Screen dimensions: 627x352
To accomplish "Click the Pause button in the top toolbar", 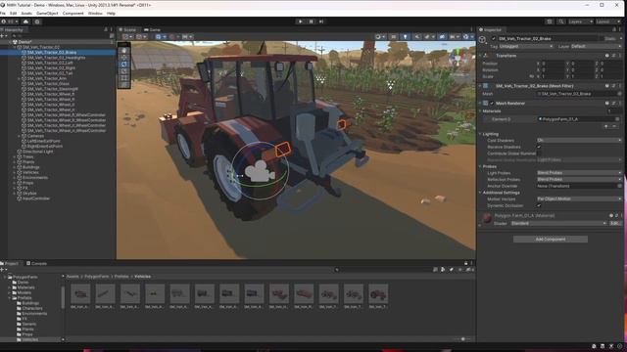I will tap(311, 22).
